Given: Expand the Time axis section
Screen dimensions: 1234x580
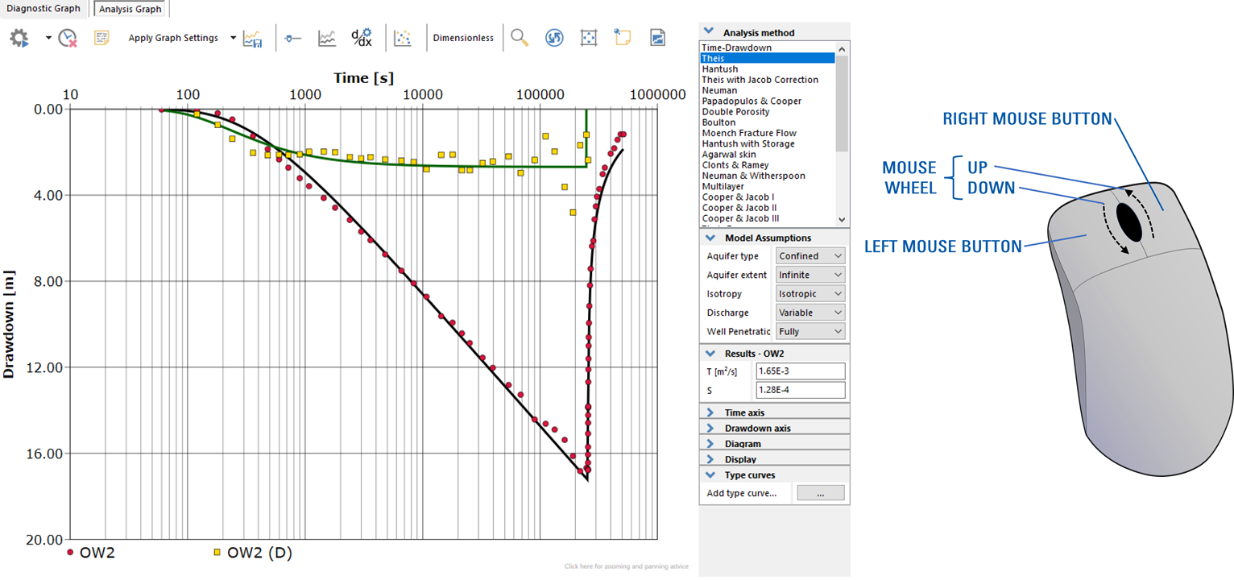Looking at the screenshot, I should point(744,412).
